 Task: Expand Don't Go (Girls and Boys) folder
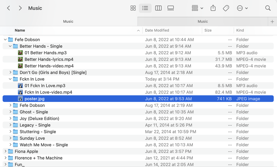[10, 72]
